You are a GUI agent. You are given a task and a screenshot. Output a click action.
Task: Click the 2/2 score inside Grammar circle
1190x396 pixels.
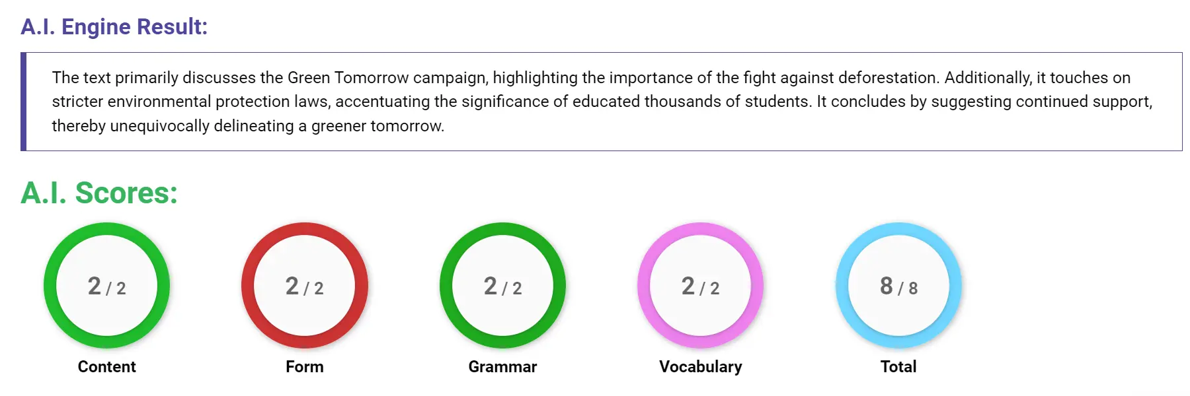coord(502,285)
